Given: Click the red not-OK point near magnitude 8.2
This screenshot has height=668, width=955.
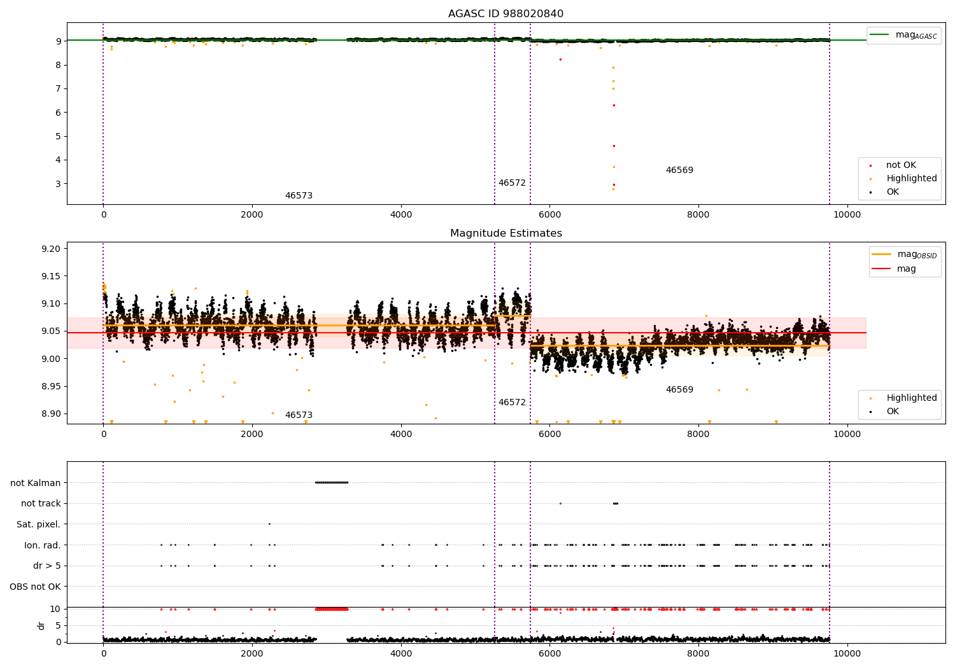Looking at the screenshot, I should [x=560, y=59].
